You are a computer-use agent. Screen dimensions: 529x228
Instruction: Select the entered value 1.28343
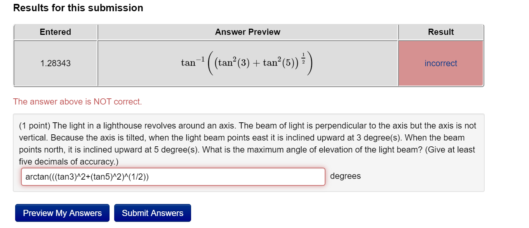[55, 63]
